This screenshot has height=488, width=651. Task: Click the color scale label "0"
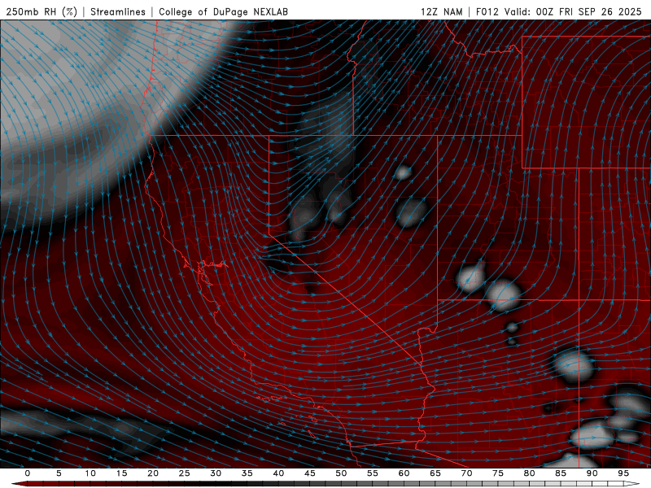[x=28, y=473]
